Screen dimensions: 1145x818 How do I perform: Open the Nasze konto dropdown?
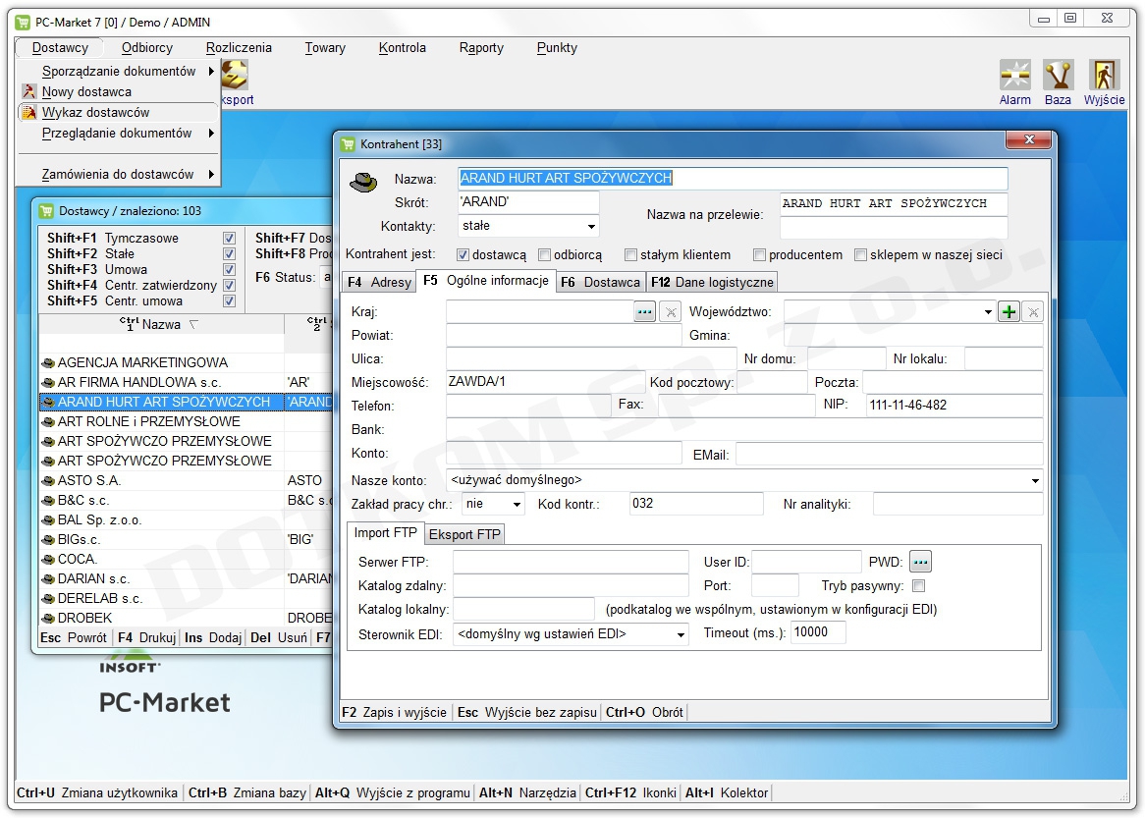tap(1035, 480)
